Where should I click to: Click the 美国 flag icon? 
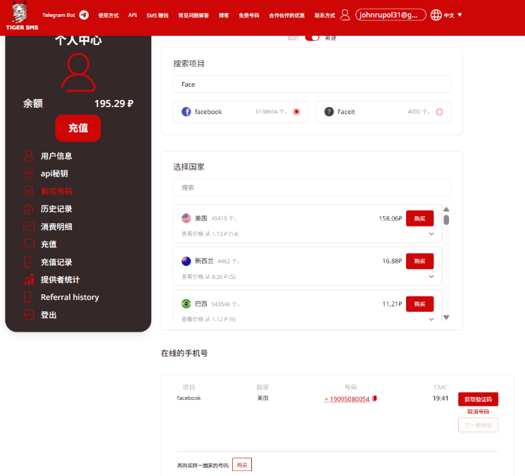pos(186,218)
